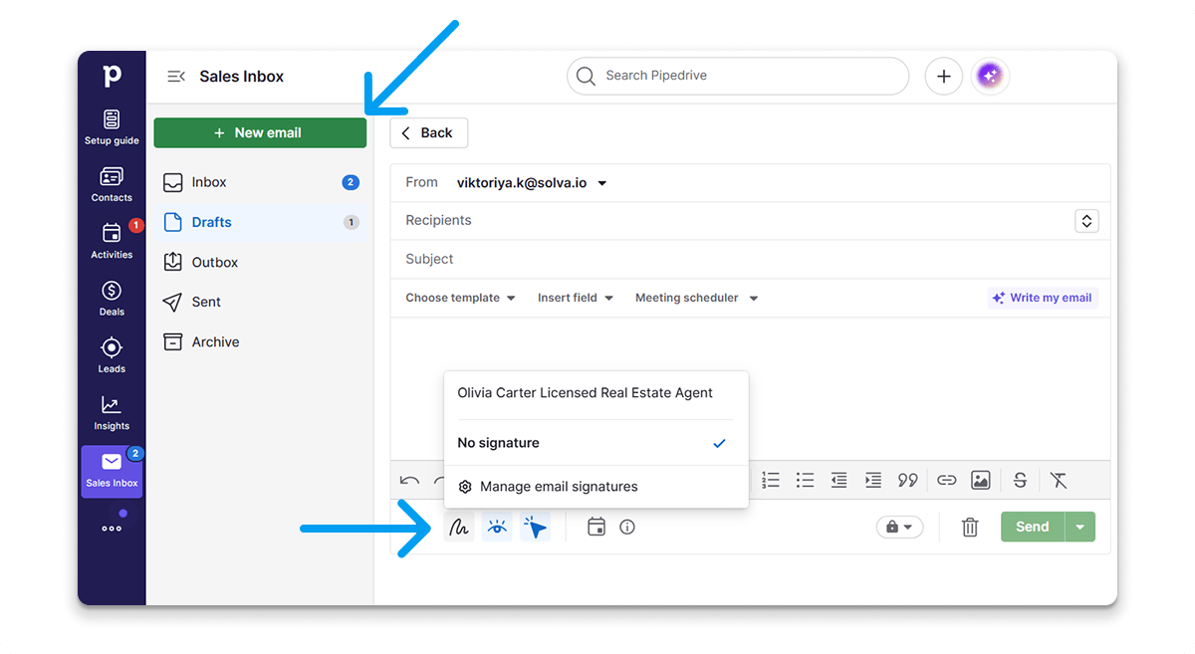This screenshot has width=1195, height=654.
Task: Open the AI assistant sparkle icon
Action: pos(990,77)
